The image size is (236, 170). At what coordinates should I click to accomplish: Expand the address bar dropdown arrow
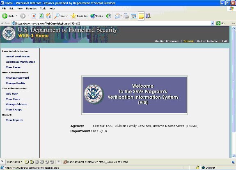click(213, 23)
